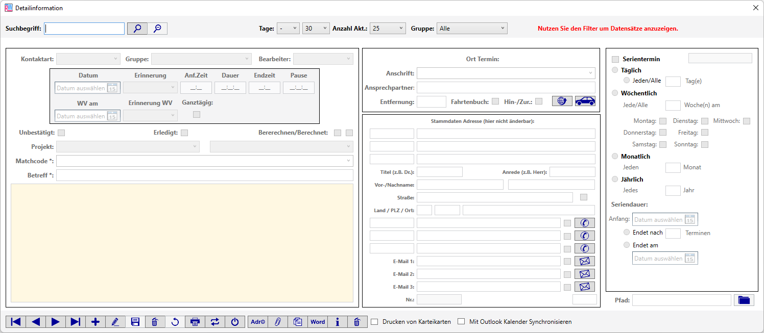This screenshot has width=764, height=333.
Task: Click the trash icon next to save
Action: [x=155, y=322]
